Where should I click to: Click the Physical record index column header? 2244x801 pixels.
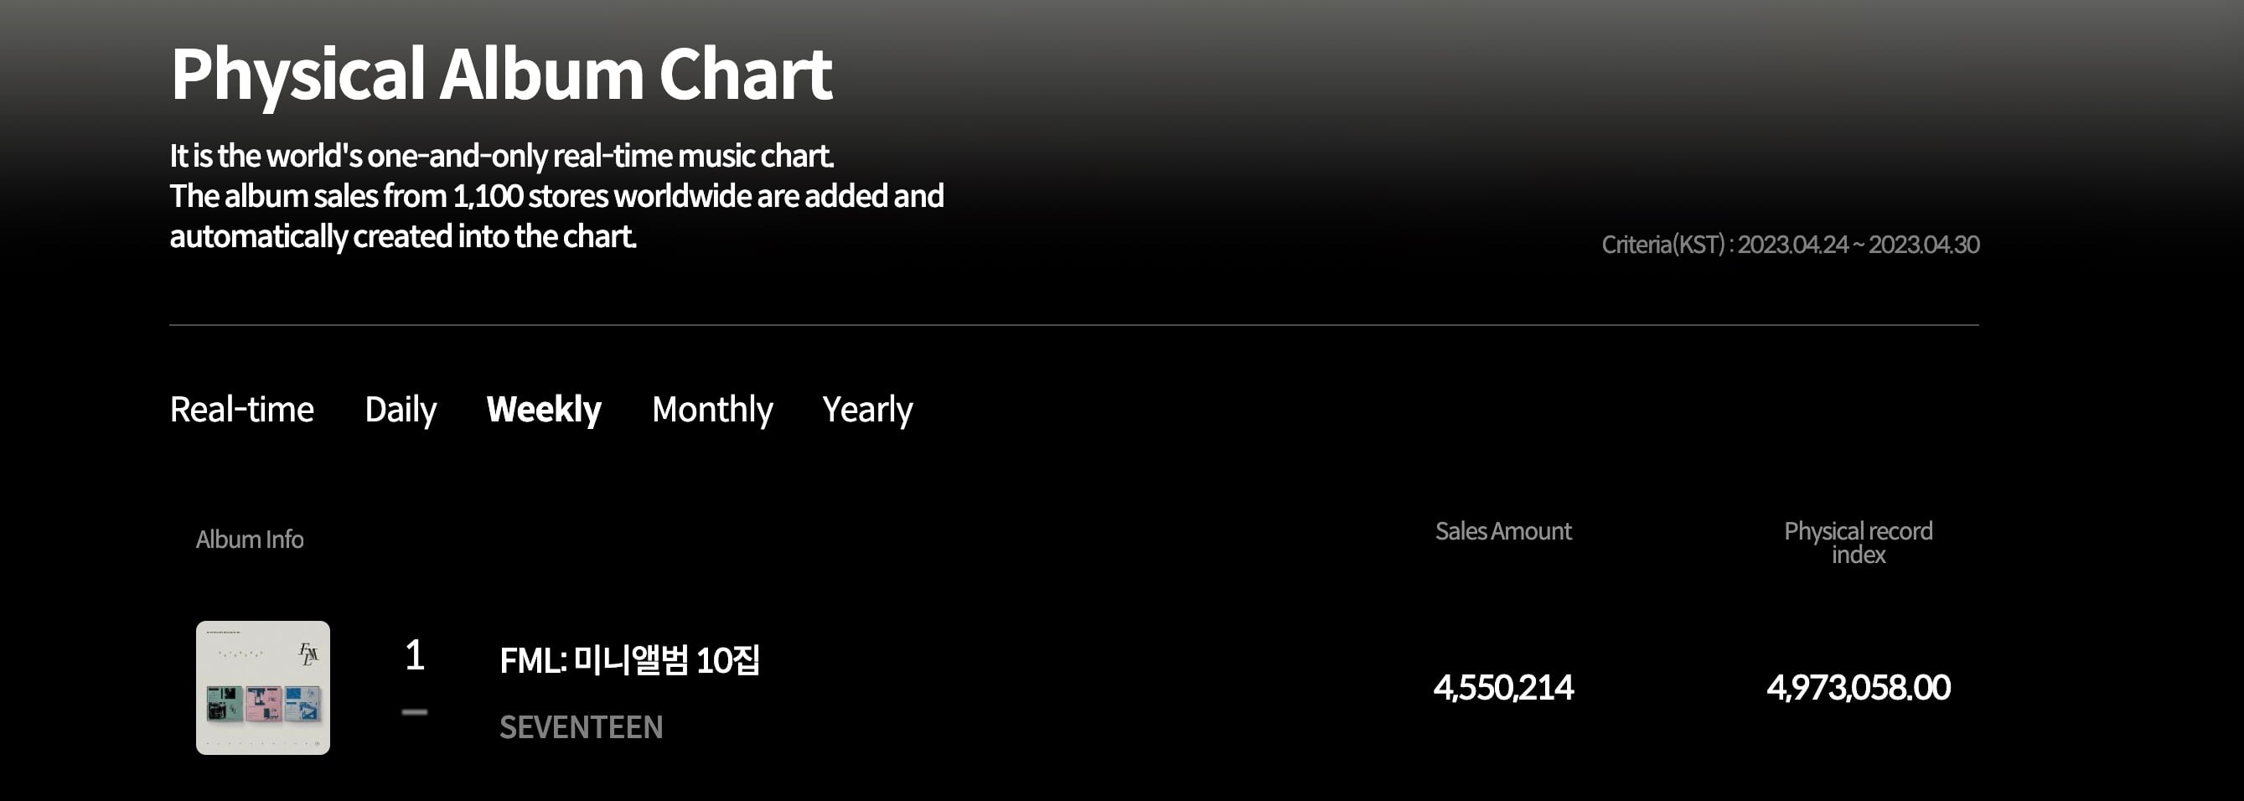[x=1857, y=542]
